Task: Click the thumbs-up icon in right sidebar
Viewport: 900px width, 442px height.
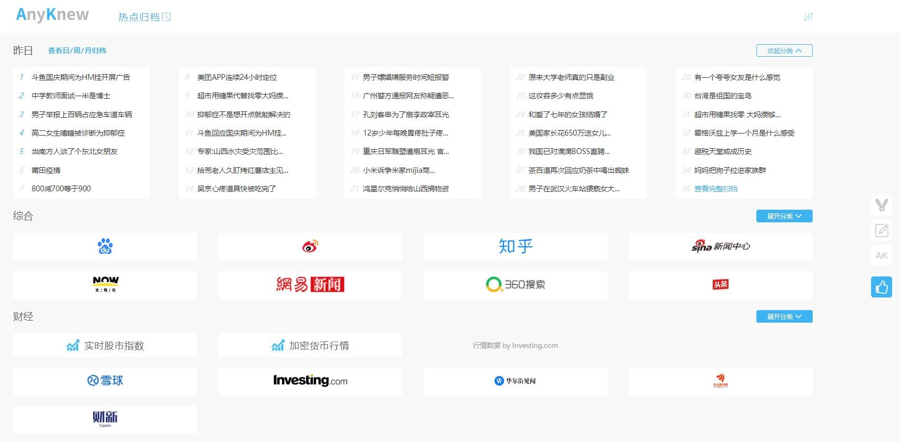Action: pos(882,287)
